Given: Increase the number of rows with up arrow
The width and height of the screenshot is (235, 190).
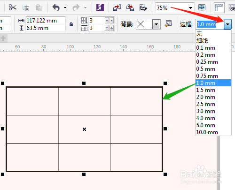Looking at the screenshot, I should pos(111,21).
